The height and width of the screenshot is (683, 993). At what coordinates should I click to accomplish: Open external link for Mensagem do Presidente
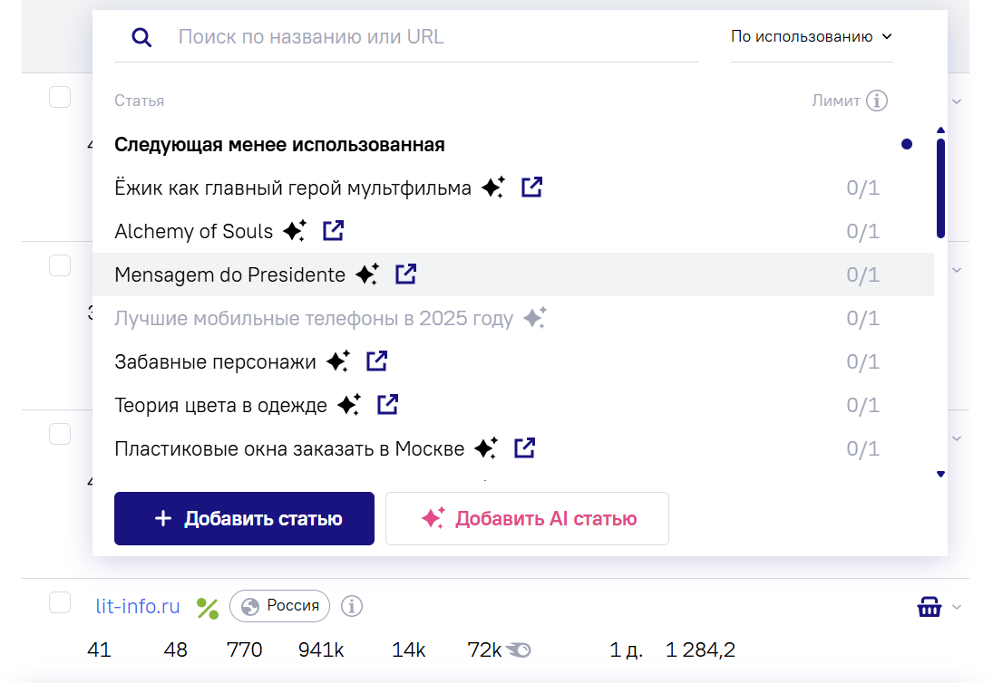click(x=406, y=274)
